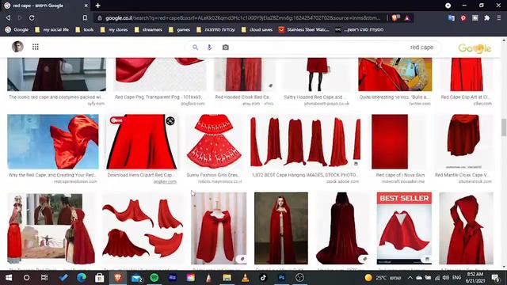Image resolution: width=507 pixels, height=285 pixels.
Task: Open the 'games' bookmarks folder
Action: click(179, 30)
